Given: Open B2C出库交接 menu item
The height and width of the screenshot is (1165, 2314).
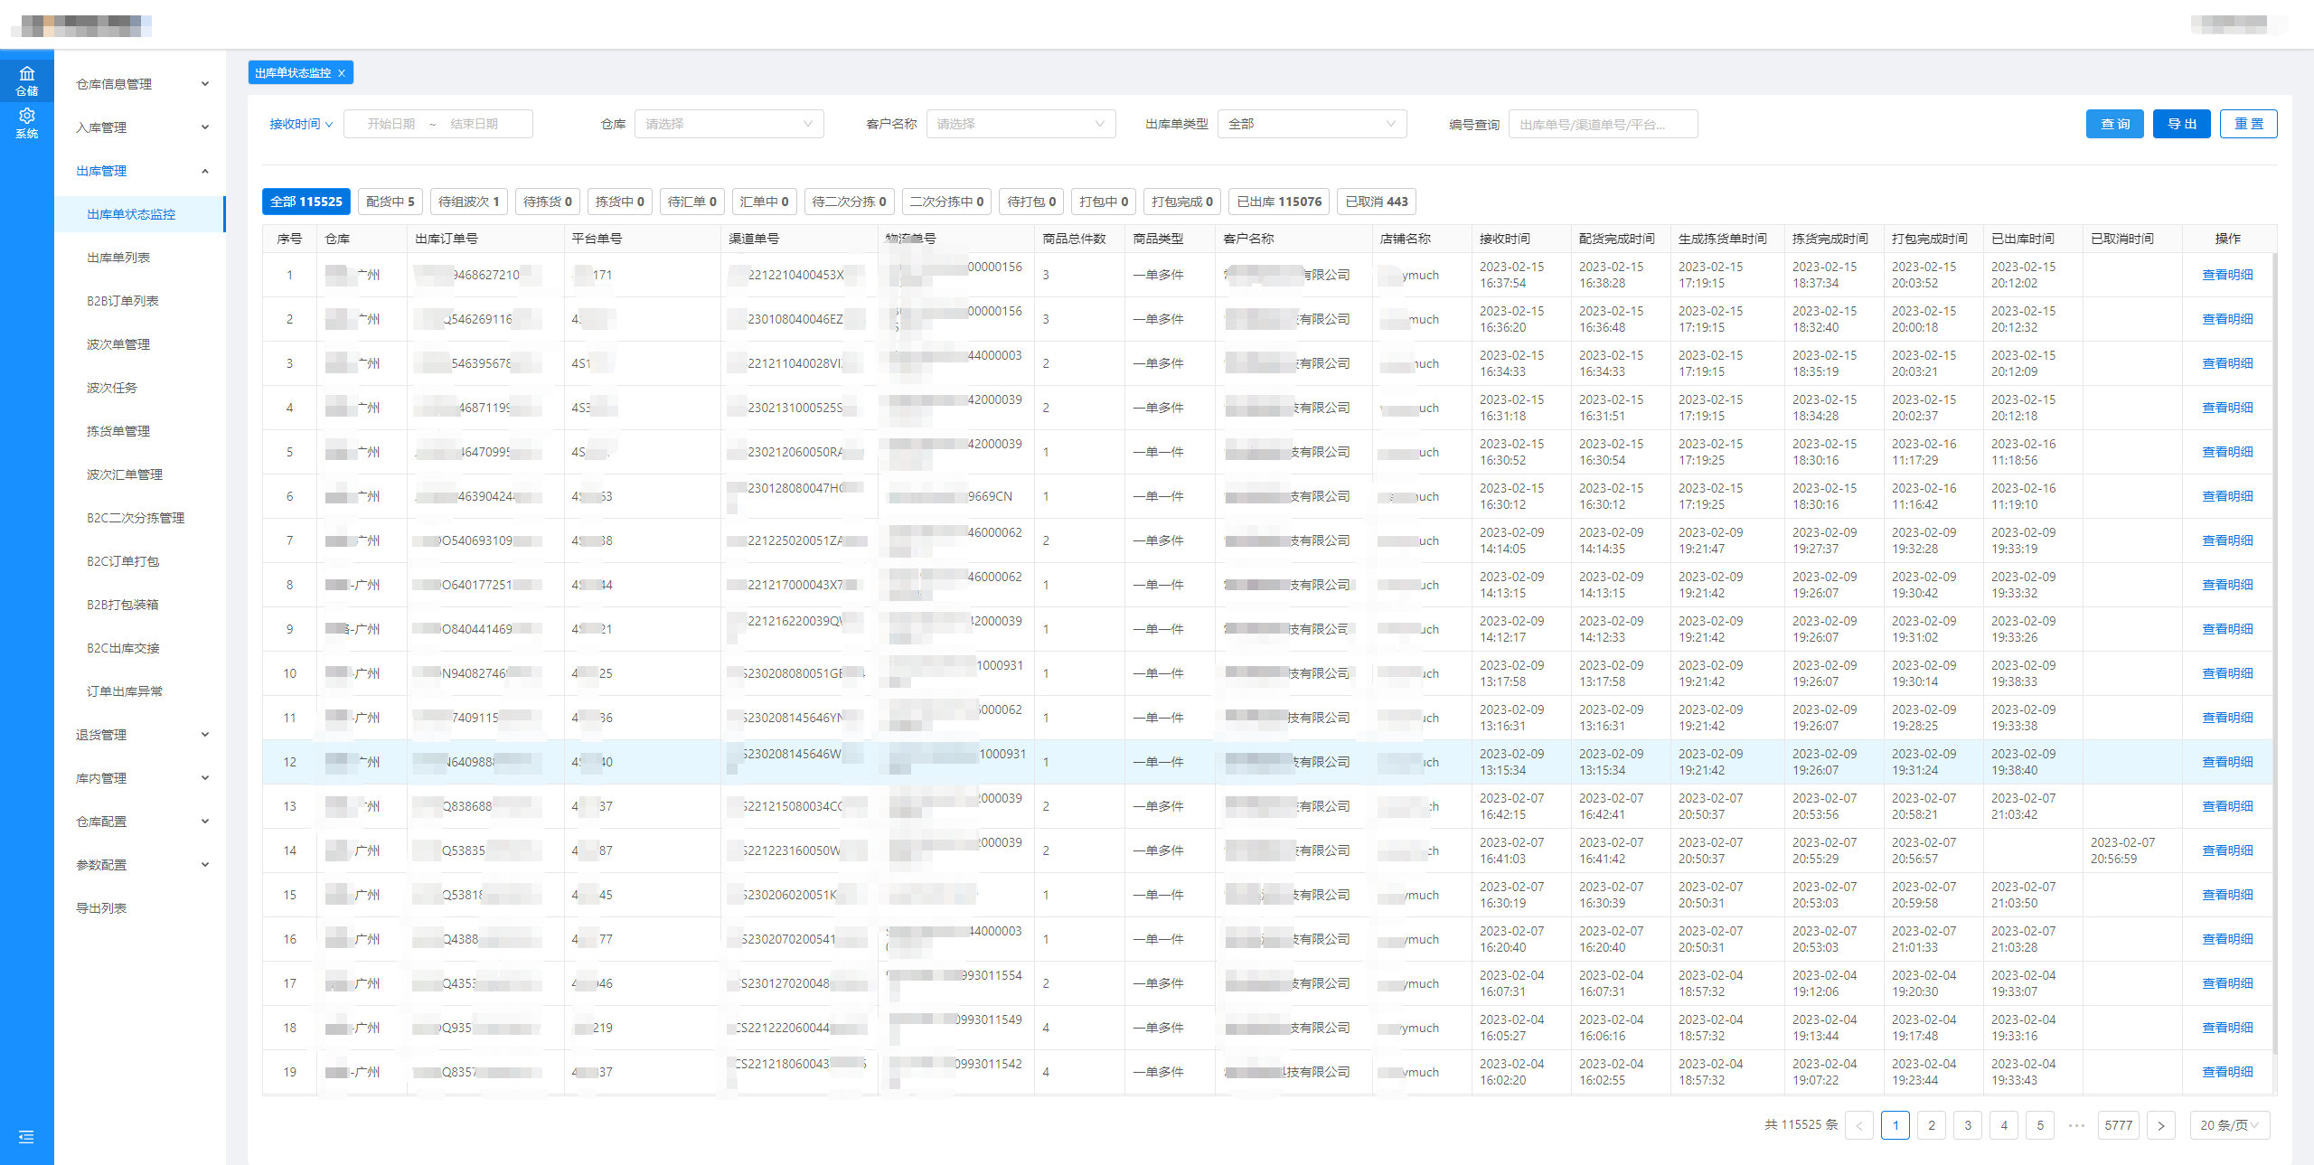Looking at the screenshot, I should pos(140,648).
